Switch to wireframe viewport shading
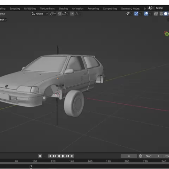 [x=162, y=14]
